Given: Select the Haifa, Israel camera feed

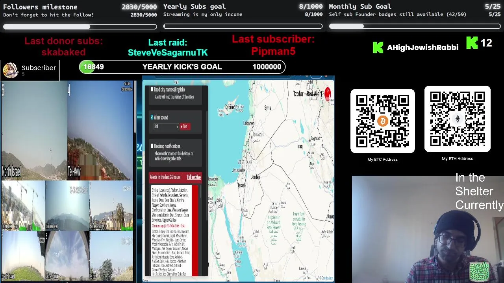Looking at the screenshot, I should [112, 206].
